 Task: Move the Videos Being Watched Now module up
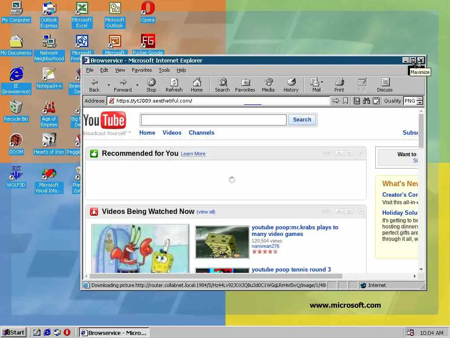tap(339, 212)
